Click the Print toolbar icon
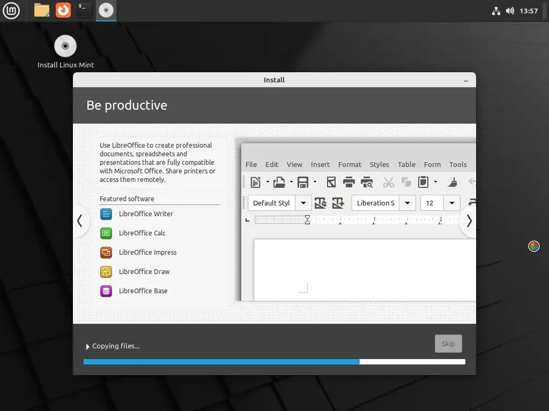This screenshot has height=411, width=549. [348, 182]
